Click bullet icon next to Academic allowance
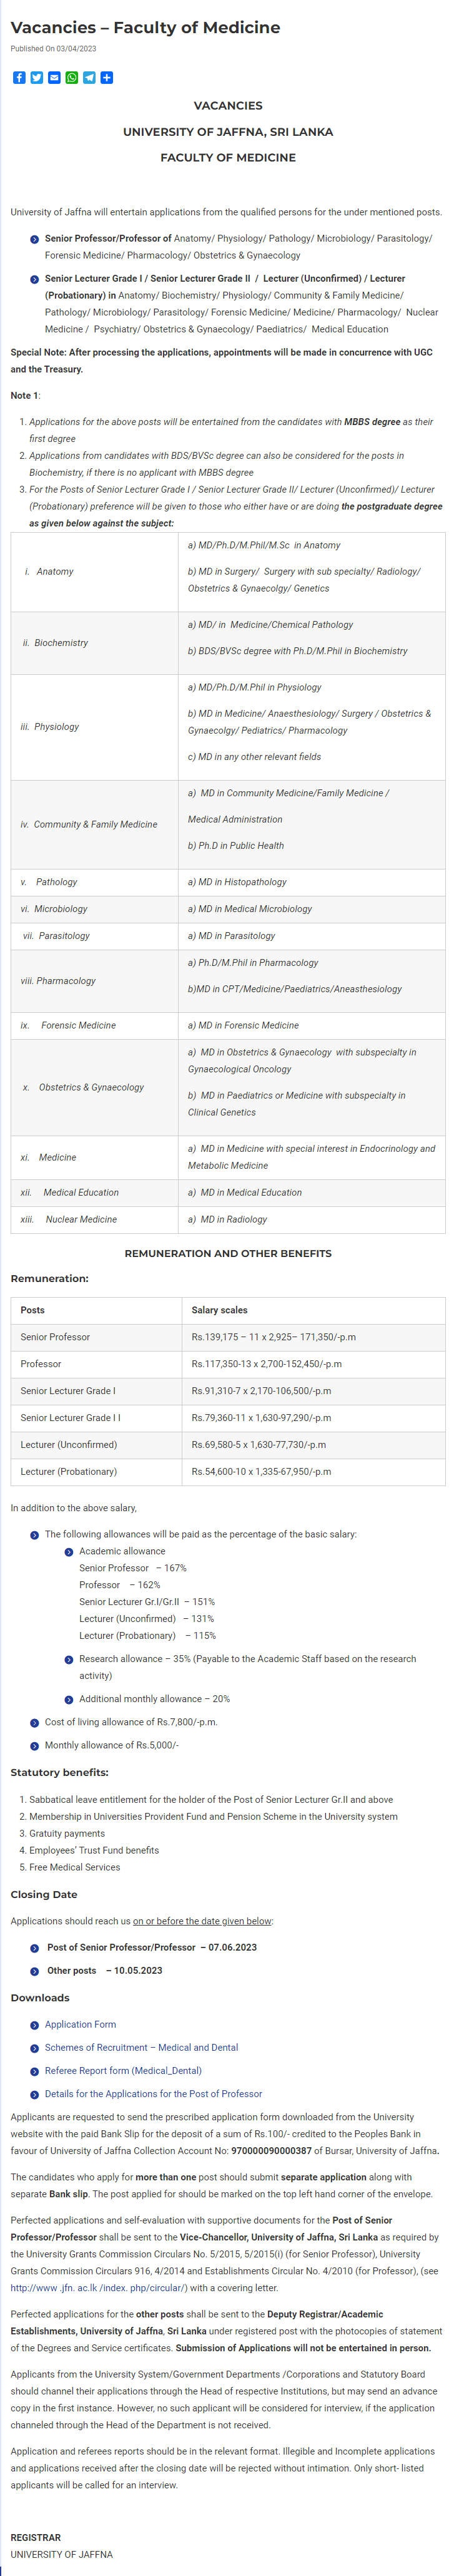Screen dimensions: 464x2576 [69, 1552]
